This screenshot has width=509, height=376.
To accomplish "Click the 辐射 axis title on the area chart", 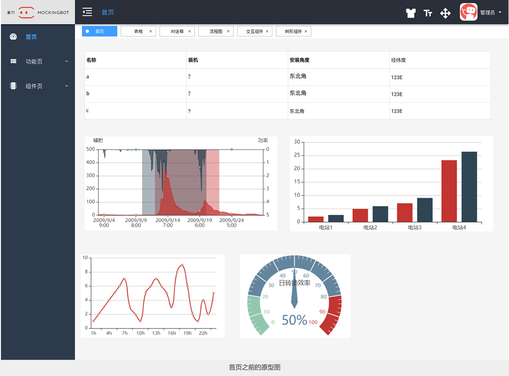I will (98, 141).
